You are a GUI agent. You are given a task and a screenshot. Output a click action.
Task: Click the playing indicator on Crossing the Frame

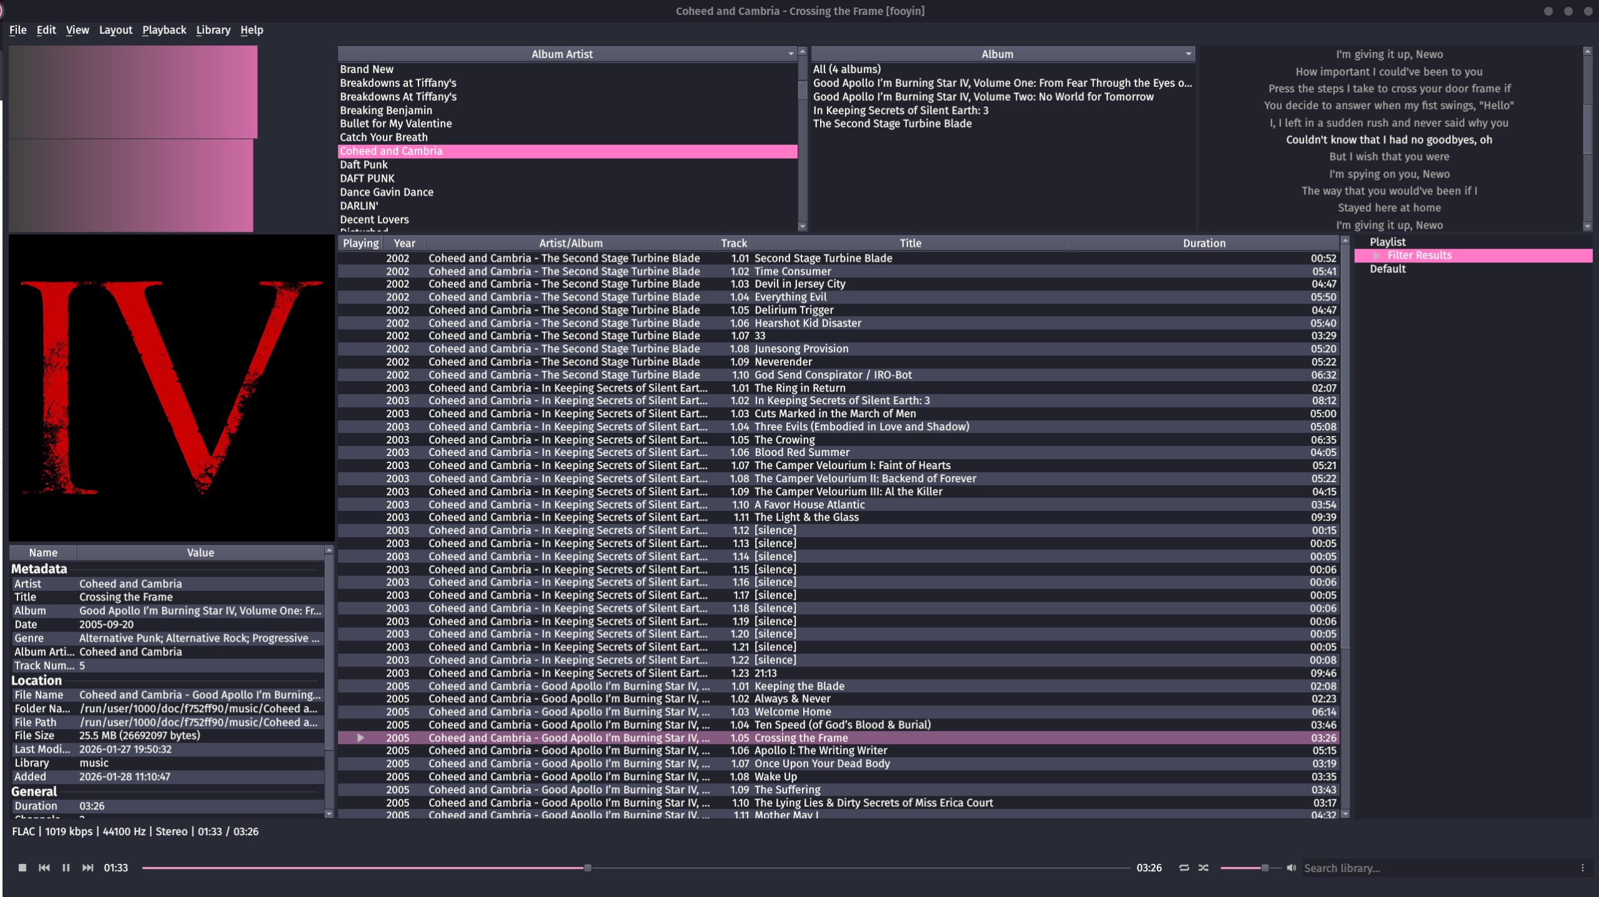[360, 738]
